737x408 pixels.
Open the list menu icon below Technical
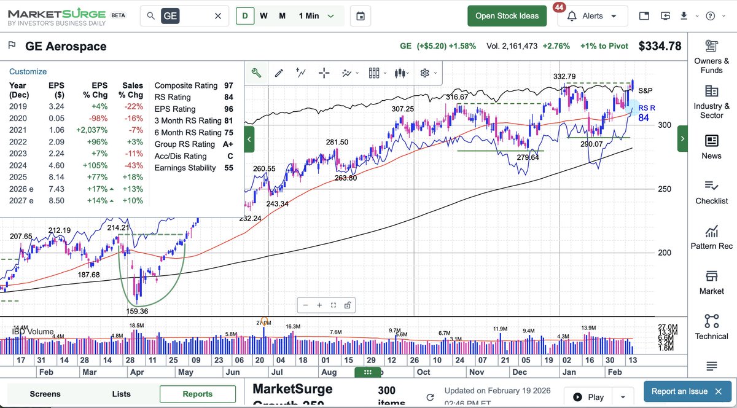coord(712,366)
